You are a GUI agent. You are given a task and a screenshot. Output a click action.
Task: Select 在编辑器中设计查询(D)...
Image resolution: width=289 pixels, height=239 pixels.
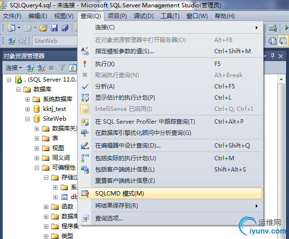(170, 146)
